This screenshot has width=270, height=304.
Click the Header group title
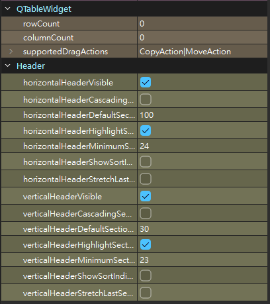(30, 66)
